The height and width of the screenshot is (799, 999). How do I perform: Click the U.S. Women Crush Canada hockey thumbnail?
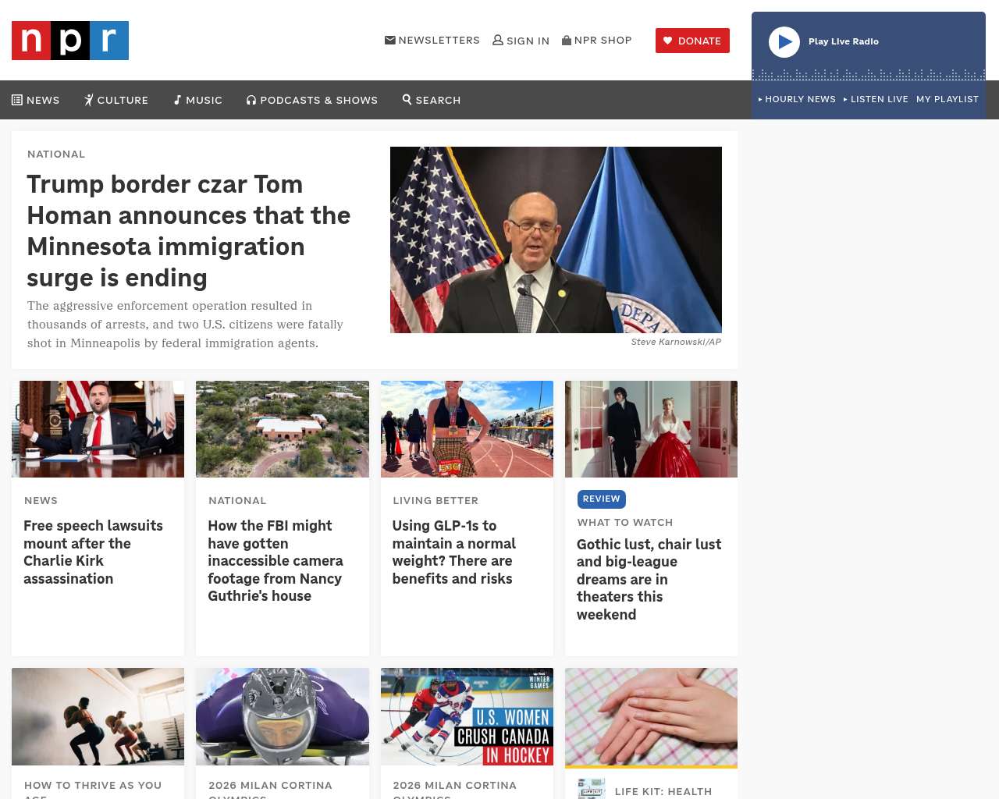(x=467, y=716)
